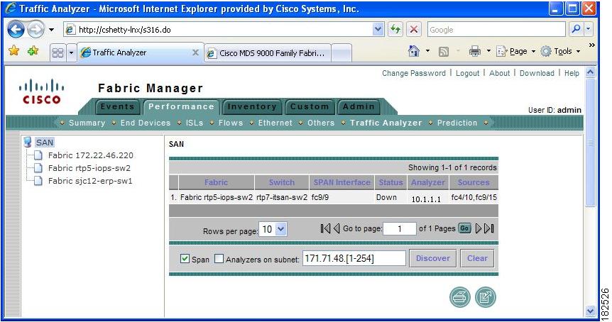Image resolution: width=612 pixels, height=322 pixels.
Task: Open a new blank browser tab
Action: click(x=341, y=53)
